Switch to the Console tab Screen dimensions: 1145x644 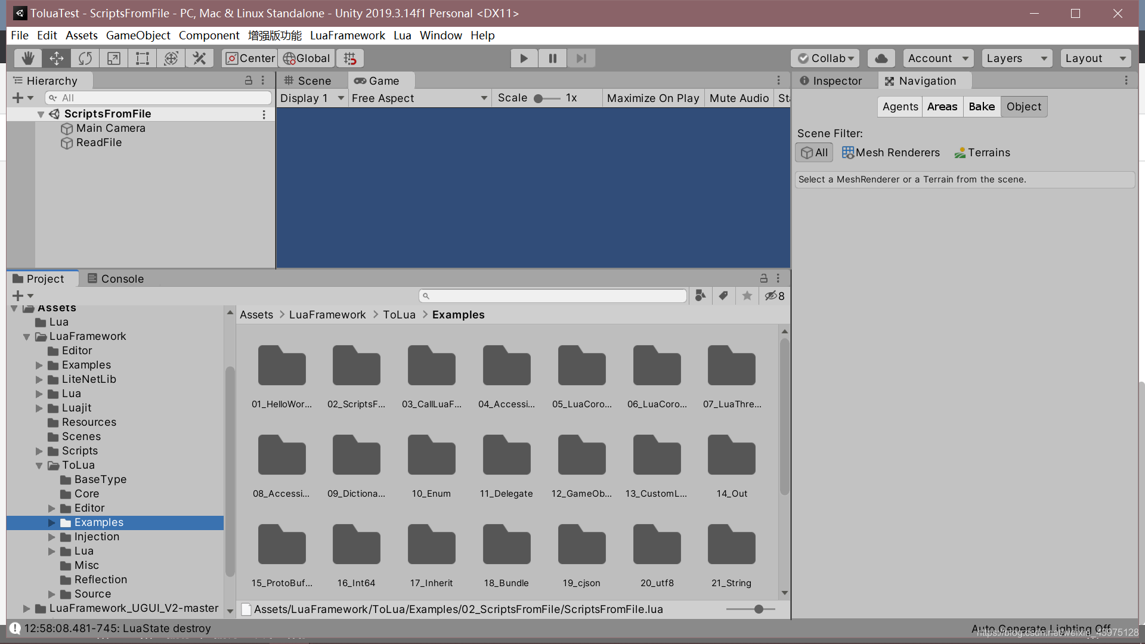point(116,278)
